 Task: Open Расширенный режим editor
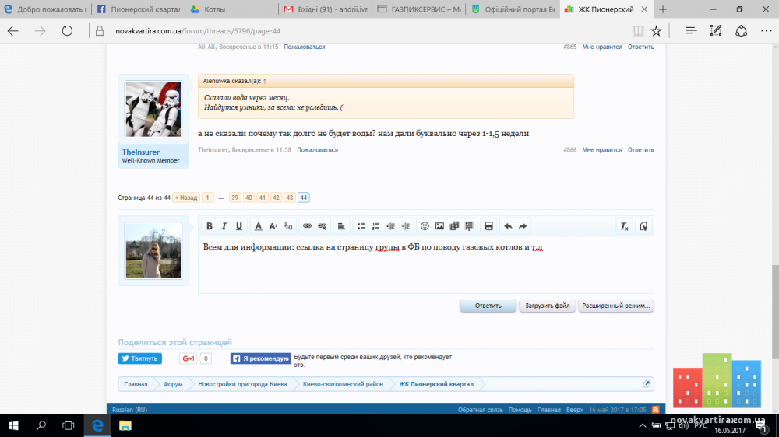point(616,306)
